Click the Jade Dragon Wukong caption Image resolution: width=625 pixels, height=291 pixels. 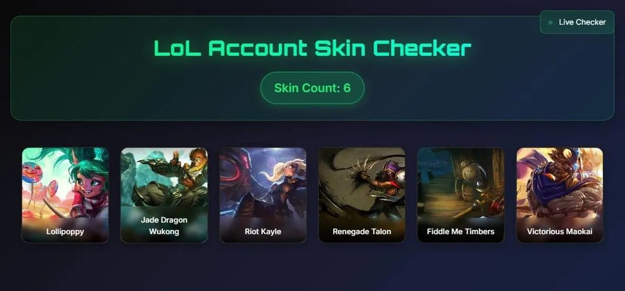(x=164, y=225)
